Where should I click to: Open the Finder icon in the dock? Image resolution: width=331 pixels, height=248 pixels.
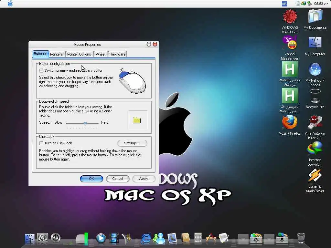pos(29,239)
